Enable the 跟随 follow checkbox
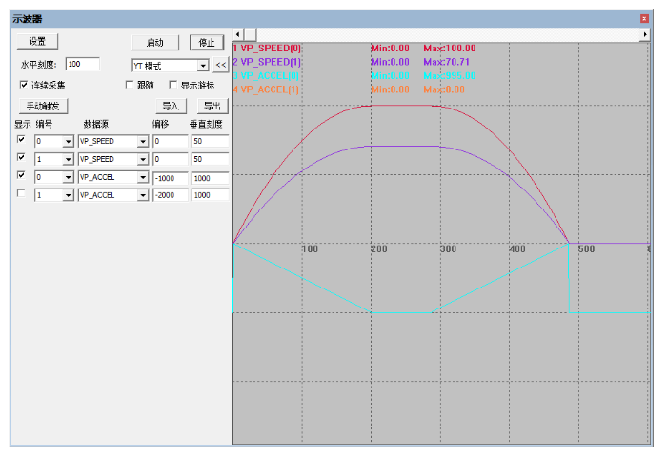This screenshot has height=457, width=667. pyautogui.click(x=130, y=85)
